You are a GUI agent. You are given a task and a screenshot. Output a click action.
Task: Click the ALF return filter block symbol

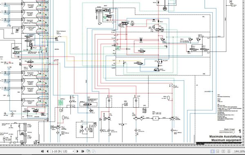(86, 130)
